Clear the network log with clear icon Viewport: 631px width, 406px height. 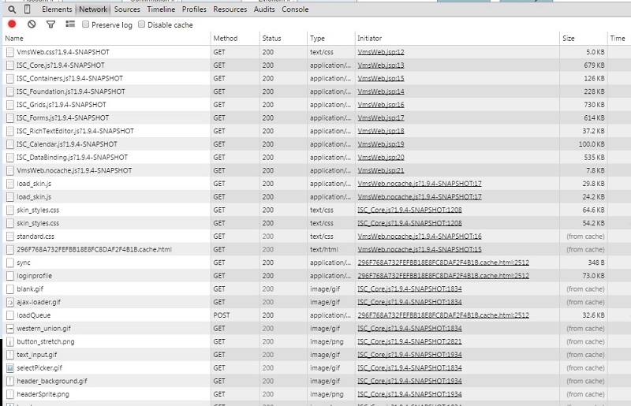pyautogui.click(x=32, y=24)
